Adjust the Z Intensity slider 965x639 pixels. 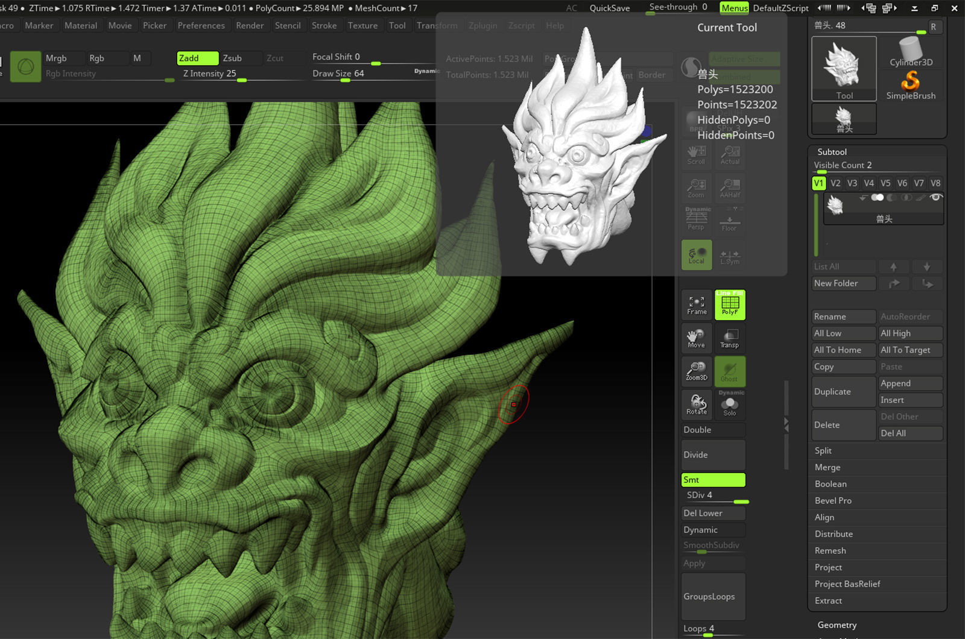[x=241, y=74]
